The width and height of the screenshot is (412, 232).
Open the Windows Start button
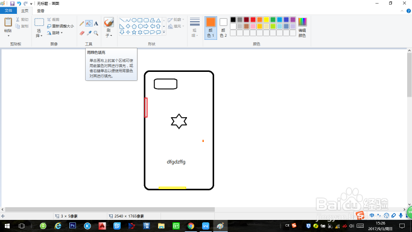pos(7,226)
